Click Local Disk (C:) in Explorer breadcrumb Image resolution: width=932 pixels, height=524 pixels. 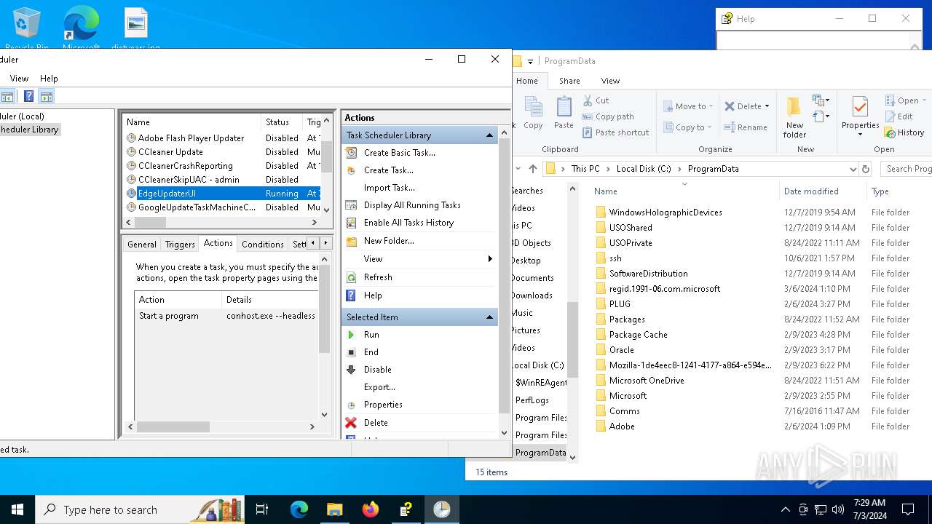click(644, 169)
